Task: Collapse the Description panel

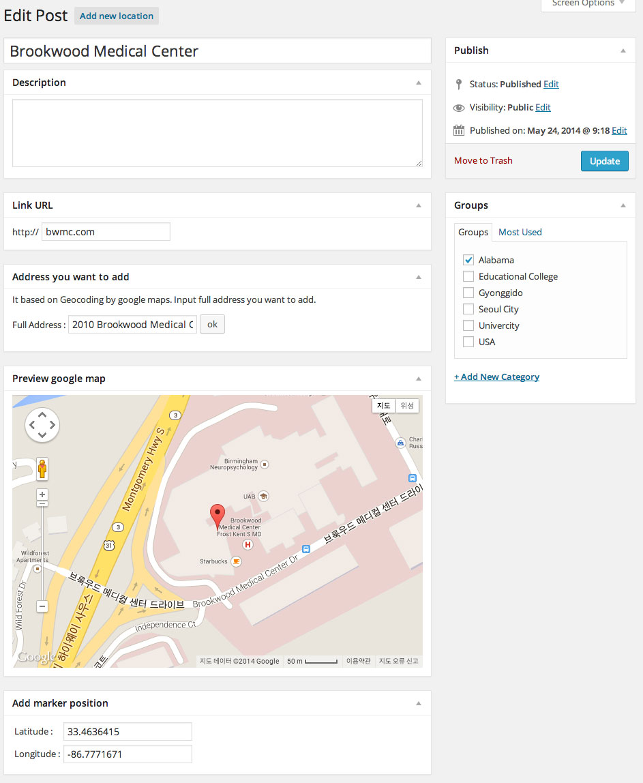Action: pos(419,83)
